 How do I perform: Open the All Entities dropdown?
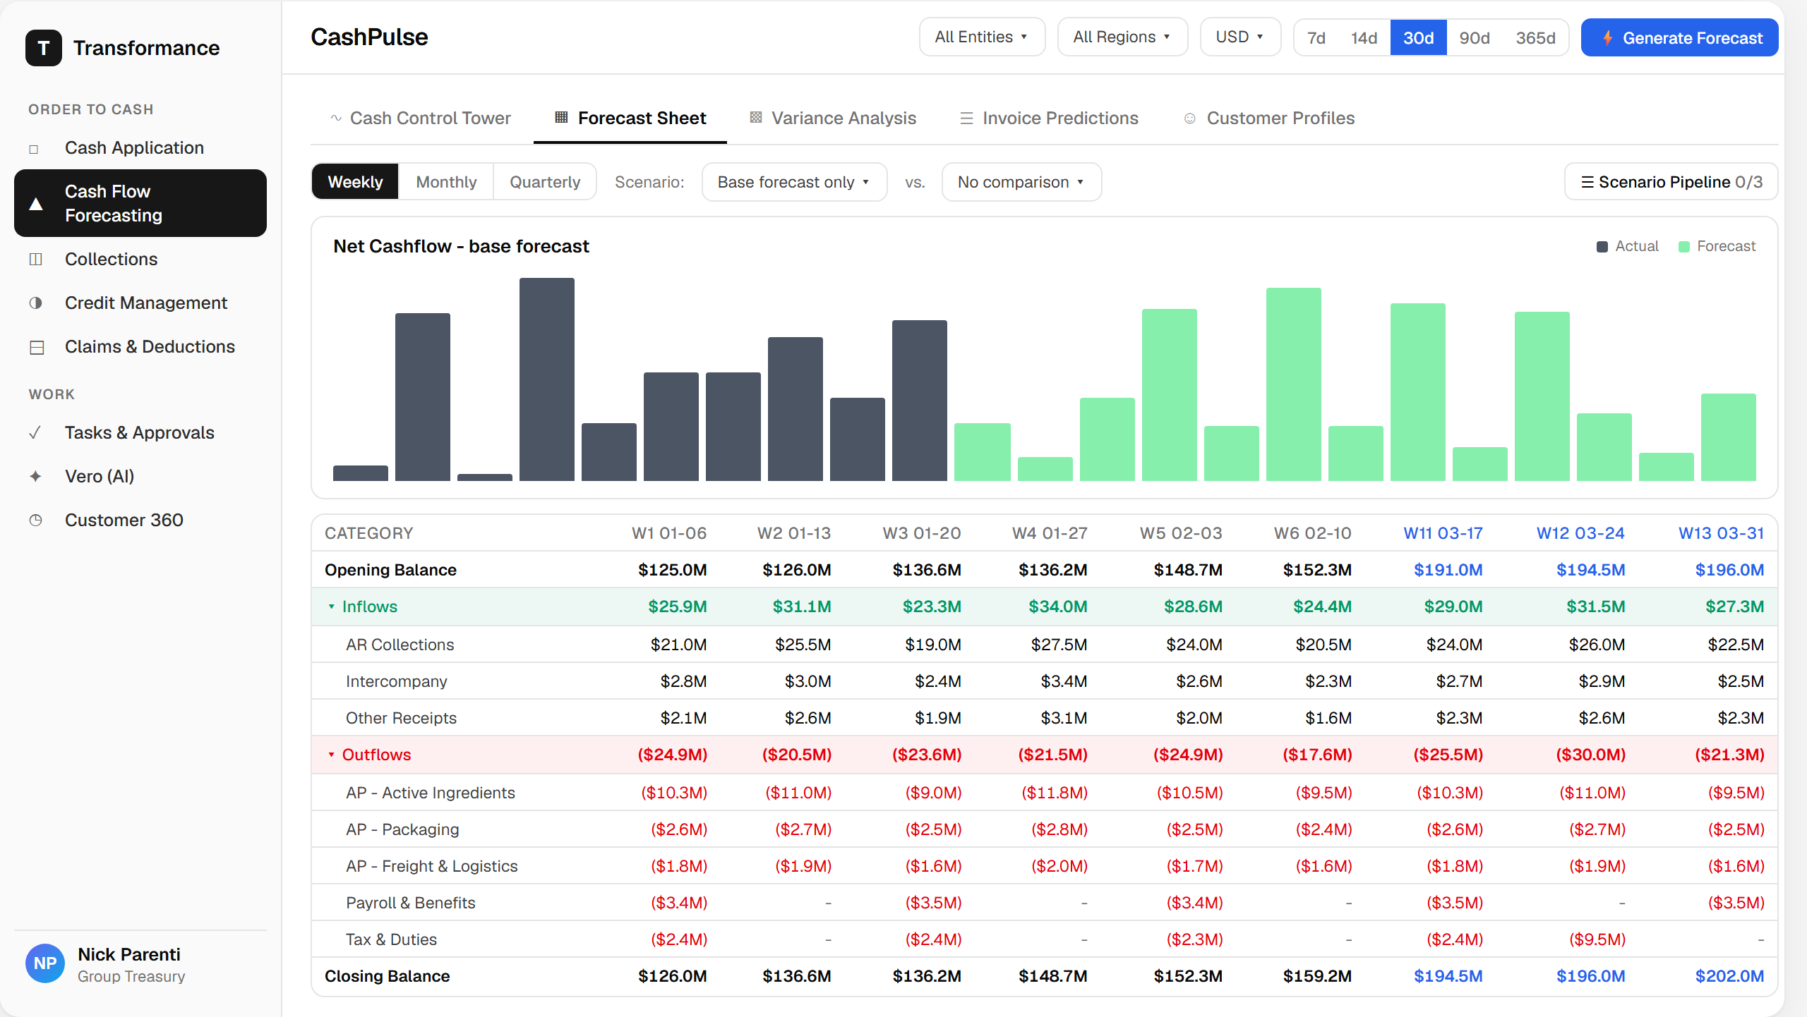[x=982, y=37]
